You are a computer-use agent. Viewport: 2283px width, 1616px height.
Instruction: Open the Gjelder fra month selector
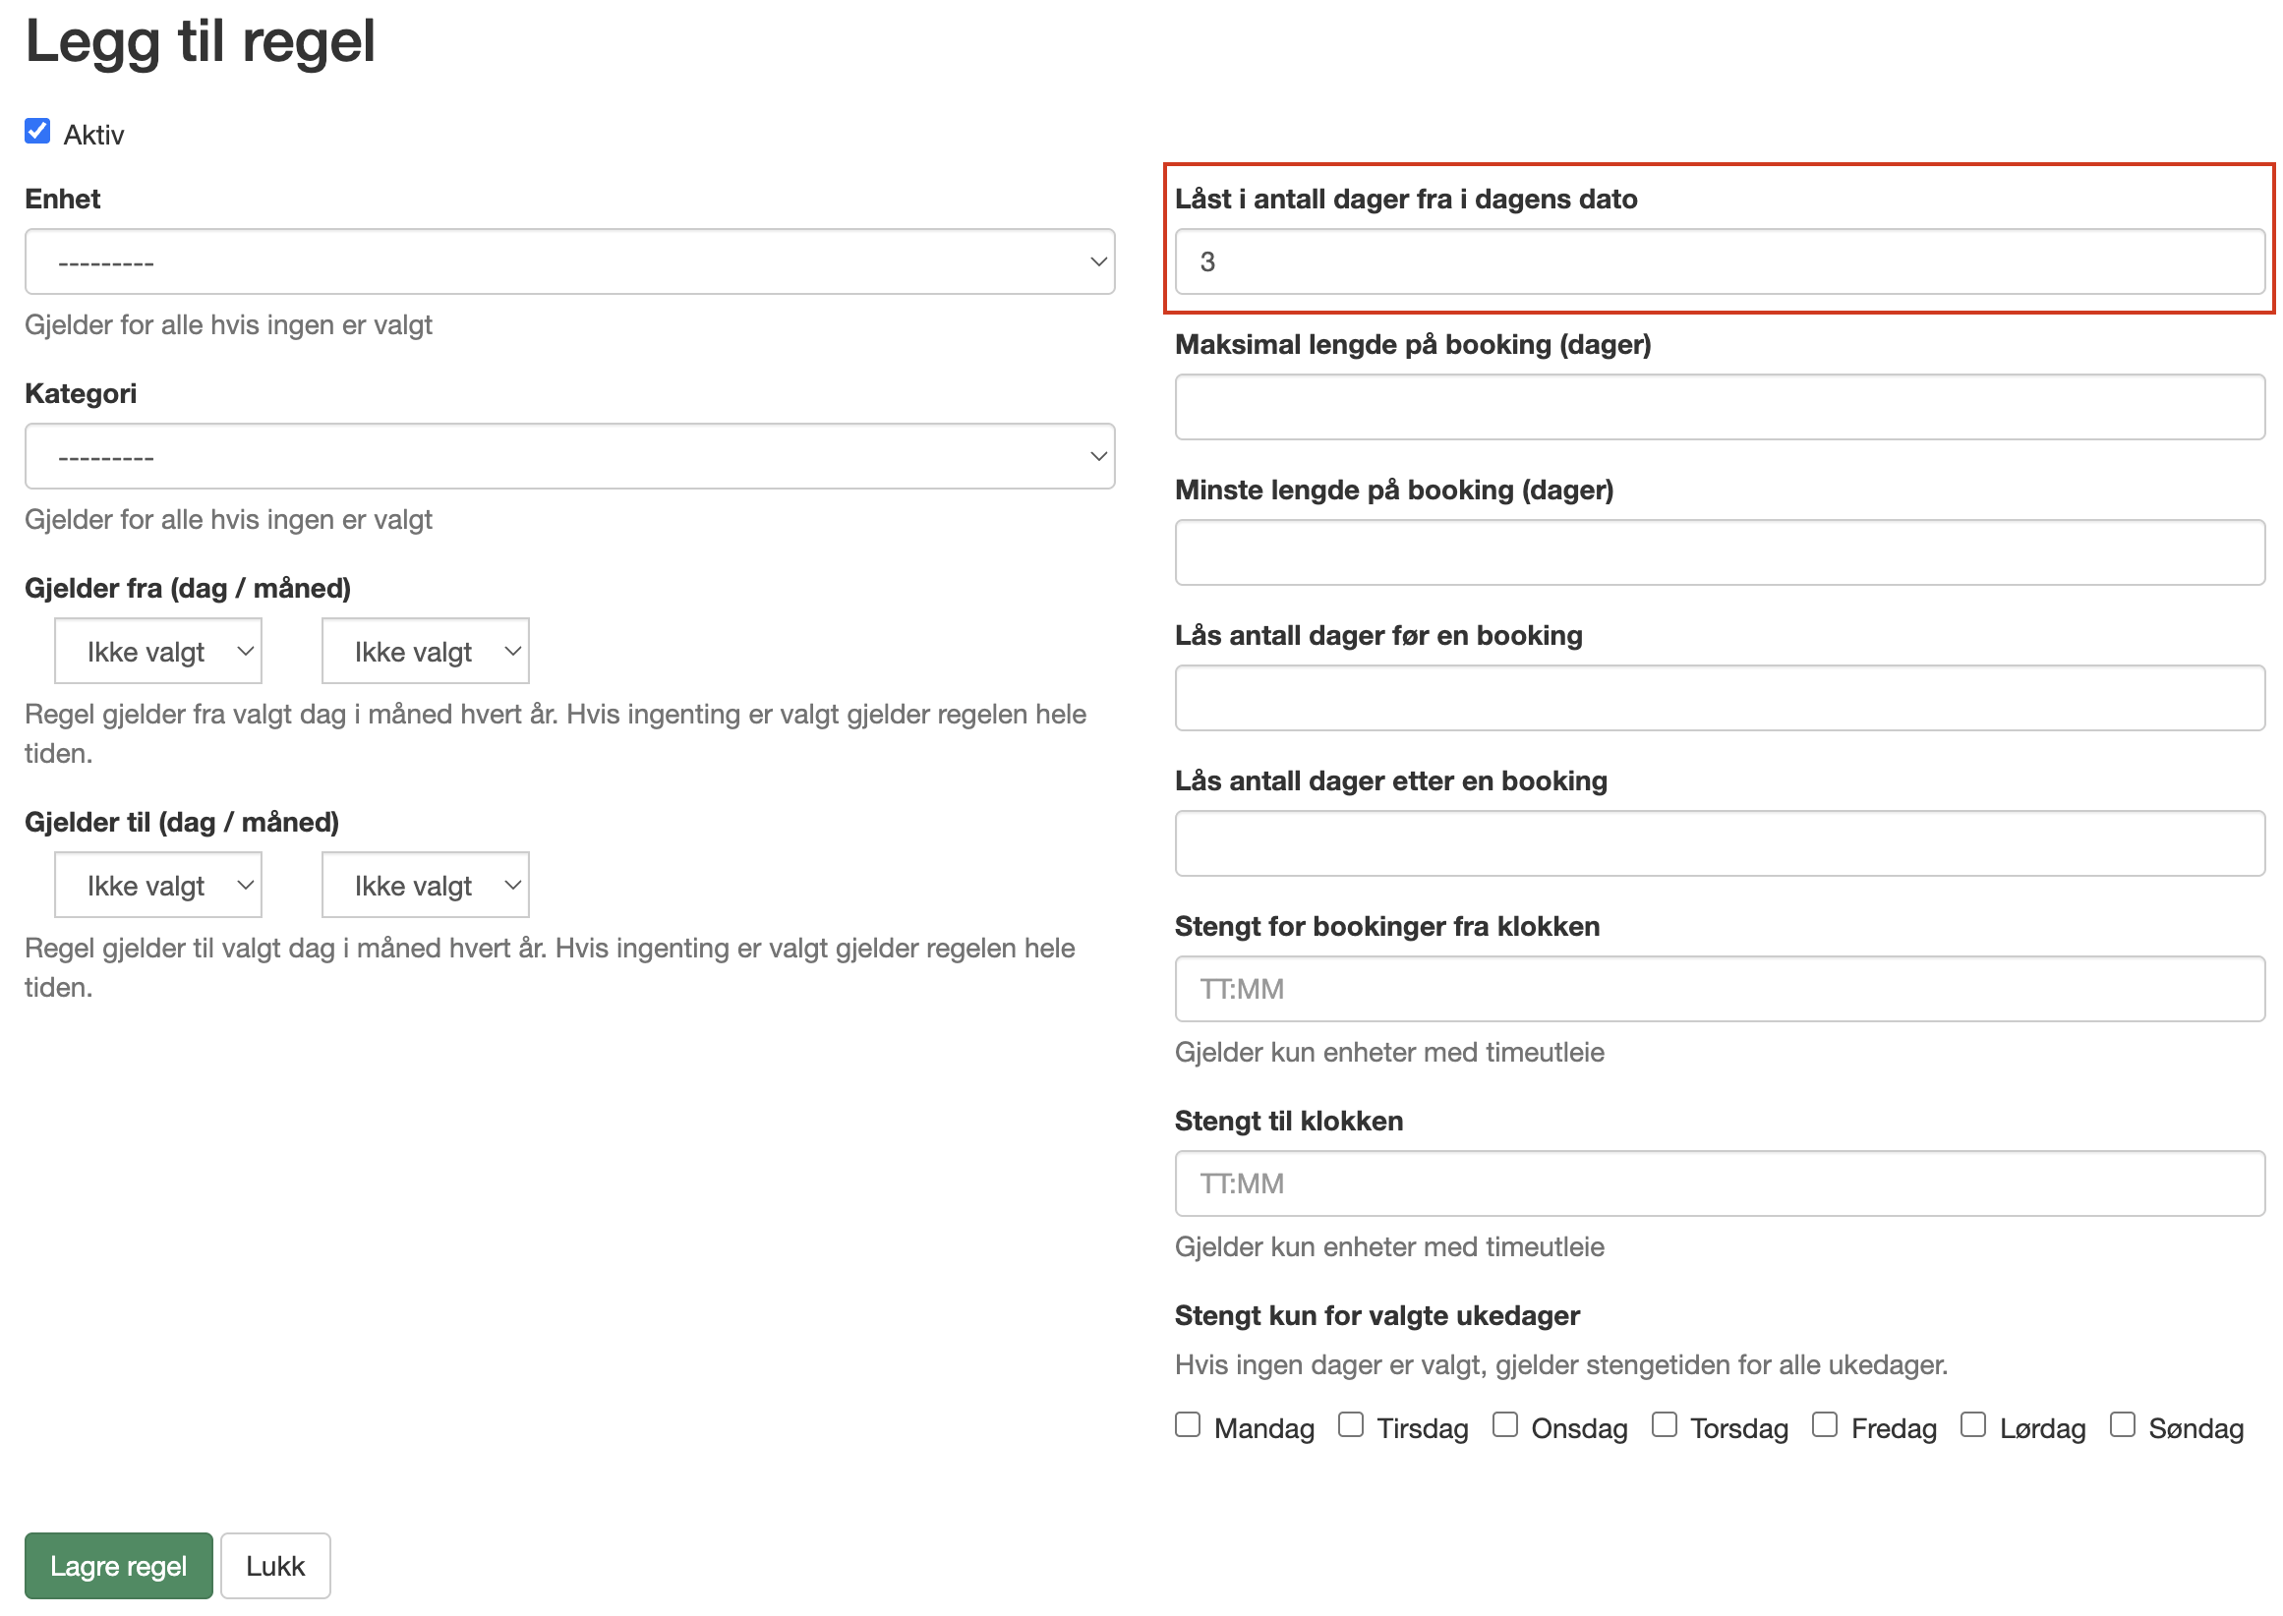click(425, 651)
